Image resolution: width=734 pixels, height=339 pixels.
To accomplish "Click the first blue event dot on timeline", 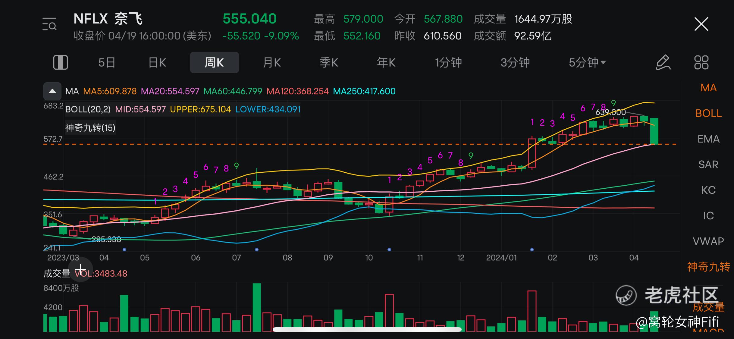I will coord(124,250).
